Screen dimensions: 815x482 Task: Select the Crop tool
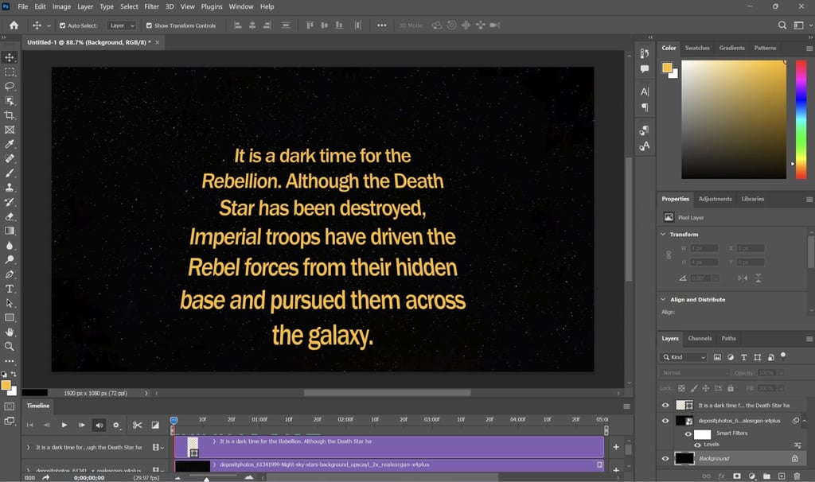point(10,115)
